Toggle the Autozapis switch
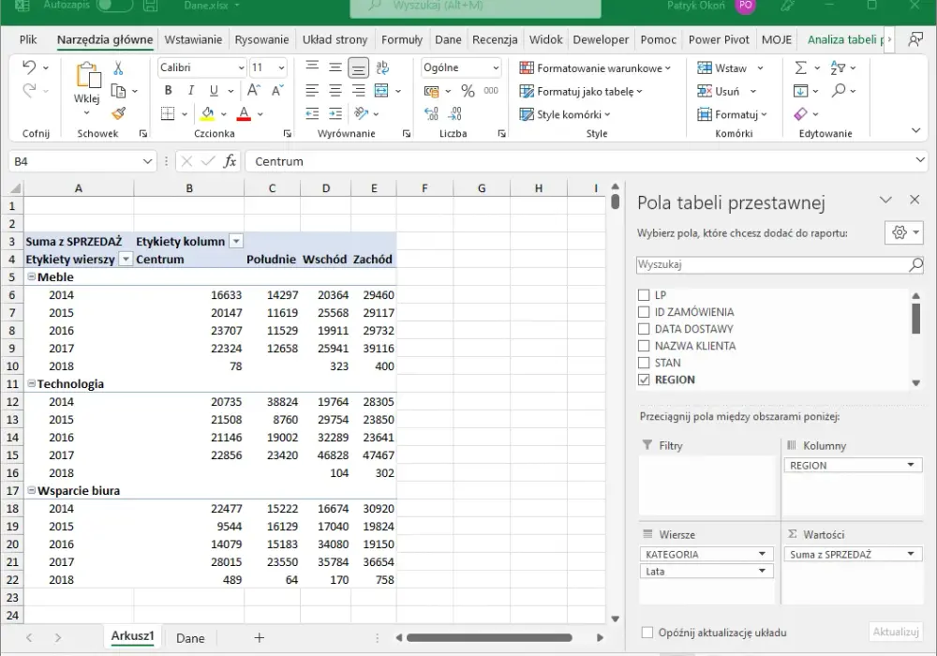 point(114,6)
